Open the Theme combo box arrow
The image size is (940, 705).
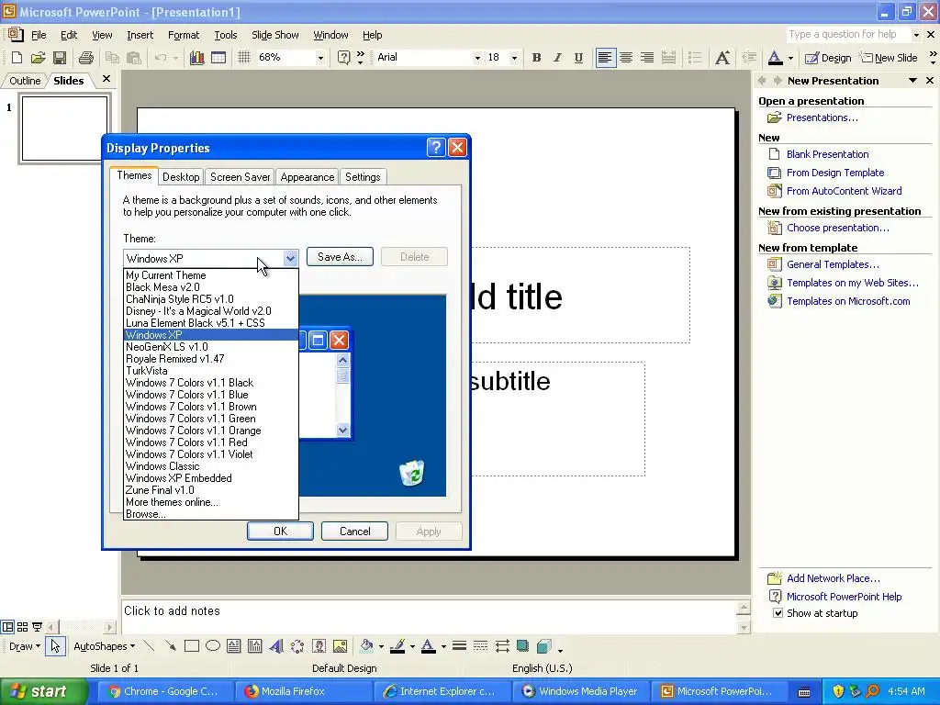click(x=290, y=258)
